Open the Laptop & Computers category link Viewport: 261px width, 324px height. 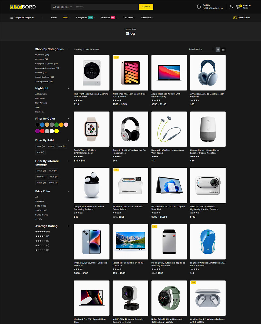pos(47,68)
